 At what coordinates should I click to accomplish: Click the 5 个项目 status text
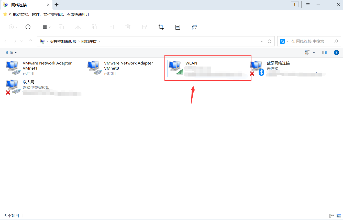point(12,216)
